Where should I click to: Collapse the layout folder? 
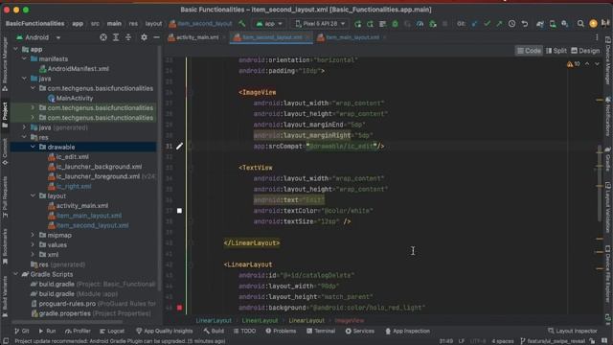[x=34, y=195]
